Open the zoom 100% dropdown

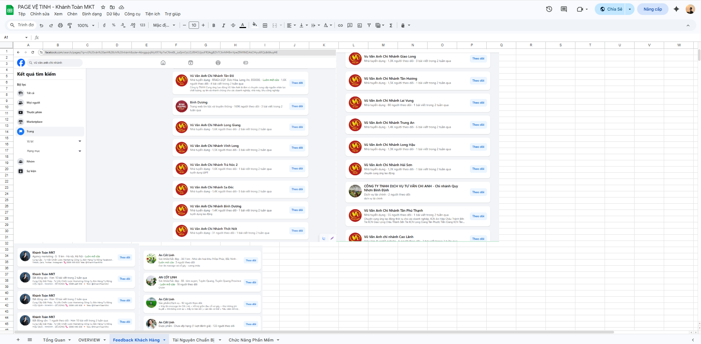tap(86, 26)
